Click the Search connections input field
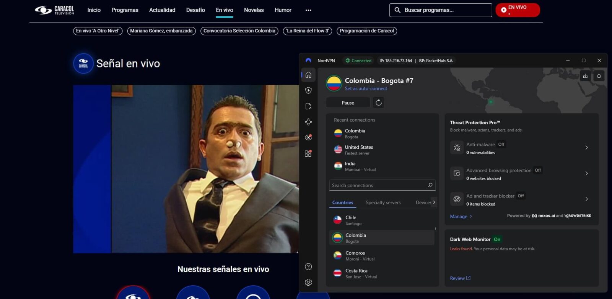Screen dimensions: 612x299 pyautogui.click(x=382, y=185)
